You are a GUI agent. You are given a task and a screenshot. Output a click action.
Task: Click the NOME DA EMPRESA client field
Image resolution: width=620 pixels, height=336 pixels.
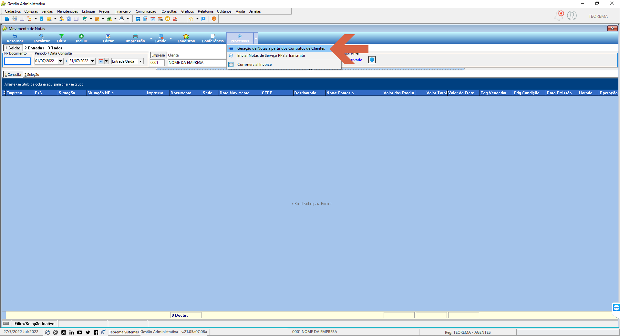pos(197,63)
